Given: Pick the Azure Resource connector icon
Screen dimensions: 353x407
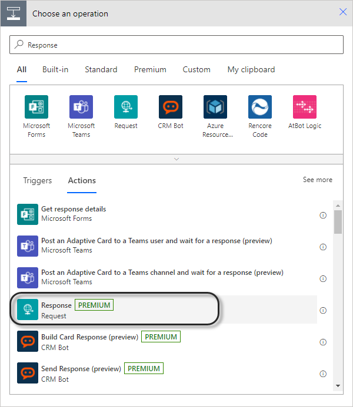Looking at the screenshot, I should coord(215,107).
